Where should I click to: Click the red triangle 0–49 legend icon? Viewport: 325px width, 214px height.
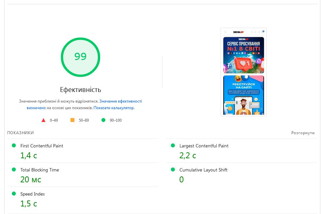tap(43, 120)
